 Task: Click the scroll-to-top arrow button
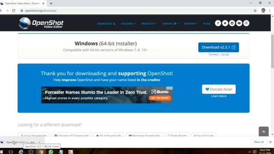coord(264,131)
